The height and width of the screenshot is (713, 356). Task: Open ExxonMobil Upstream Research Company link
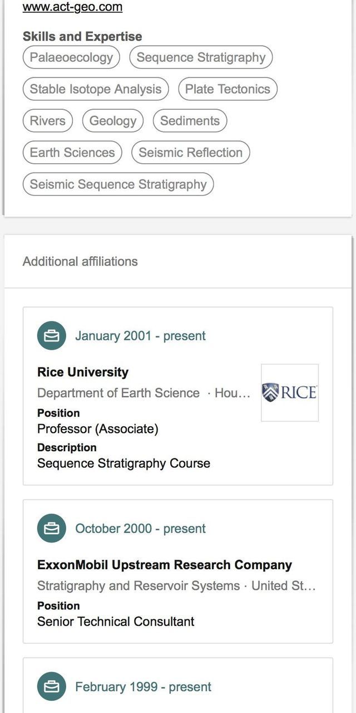point(165,565)
